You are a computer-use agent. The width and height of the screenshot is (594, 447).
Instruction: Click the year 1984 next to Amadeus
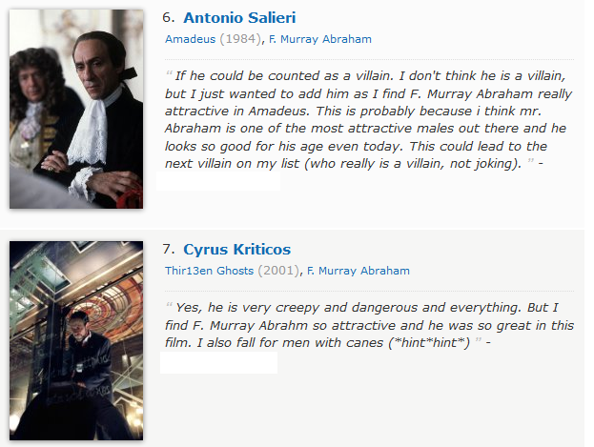click(240, 39)
